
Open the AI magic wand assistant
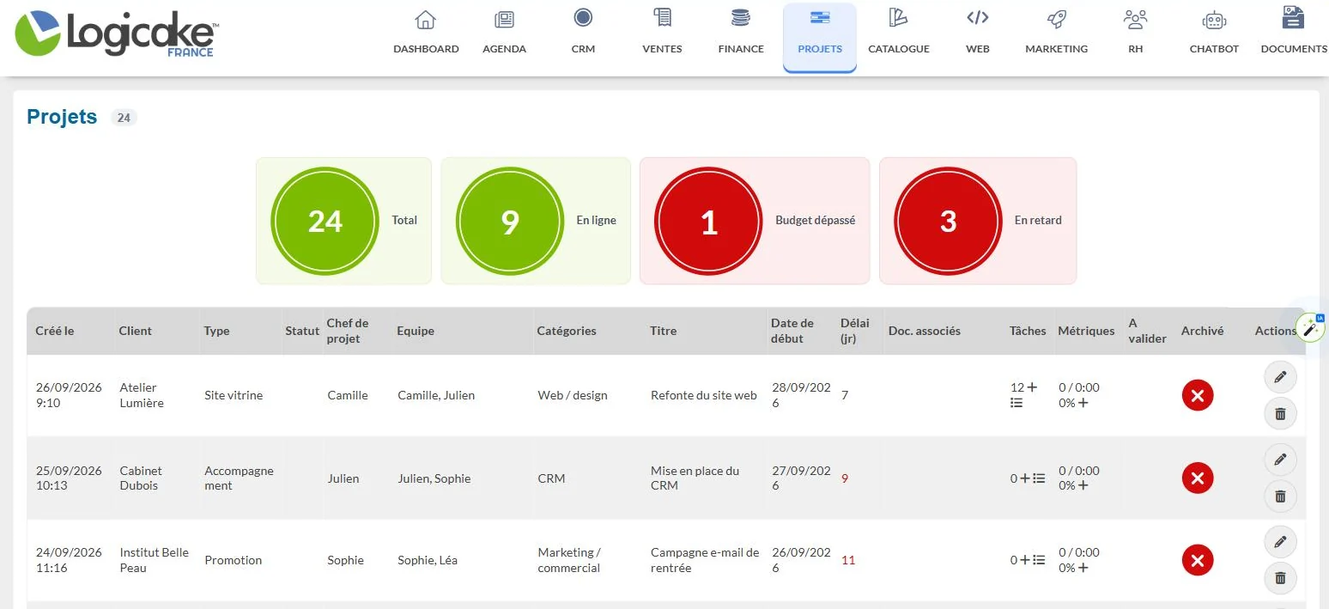(x=1310, y=328)
